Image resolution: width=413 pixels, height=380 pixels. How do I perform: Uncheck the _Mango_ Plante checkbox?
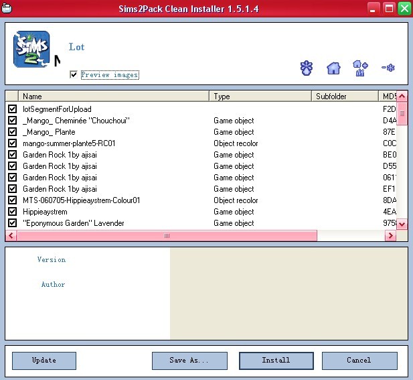tap(12, 132)
